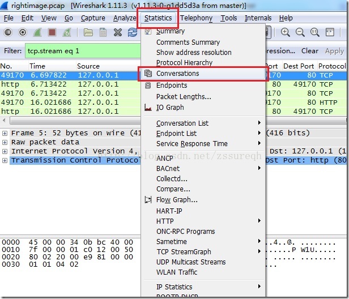This screenshot has height=299, width=349.
Task: Zoom in with magnifier plus icon
Action: coord(285,32)
